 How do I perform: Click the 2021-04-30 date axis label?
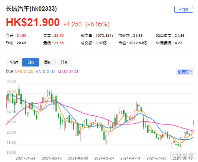(156, 158)
